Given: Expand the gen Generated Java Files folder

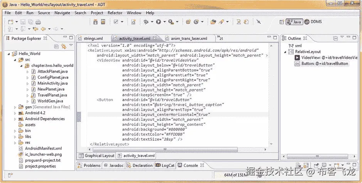Looking at the screenshot, I should (x=15, y=107).
